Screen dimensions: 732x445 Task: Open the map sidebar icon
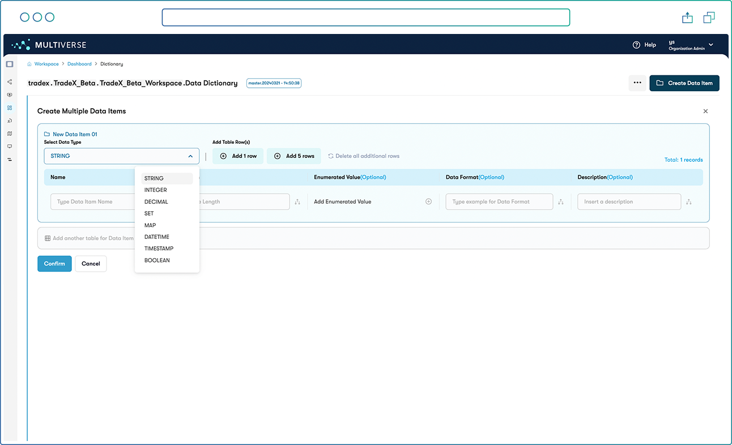10,134
